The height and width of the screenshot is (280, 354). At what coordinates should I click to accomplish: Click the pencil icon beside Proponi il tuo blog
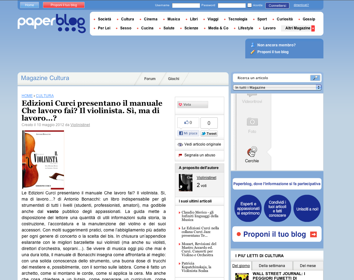[x=253, y=52]
